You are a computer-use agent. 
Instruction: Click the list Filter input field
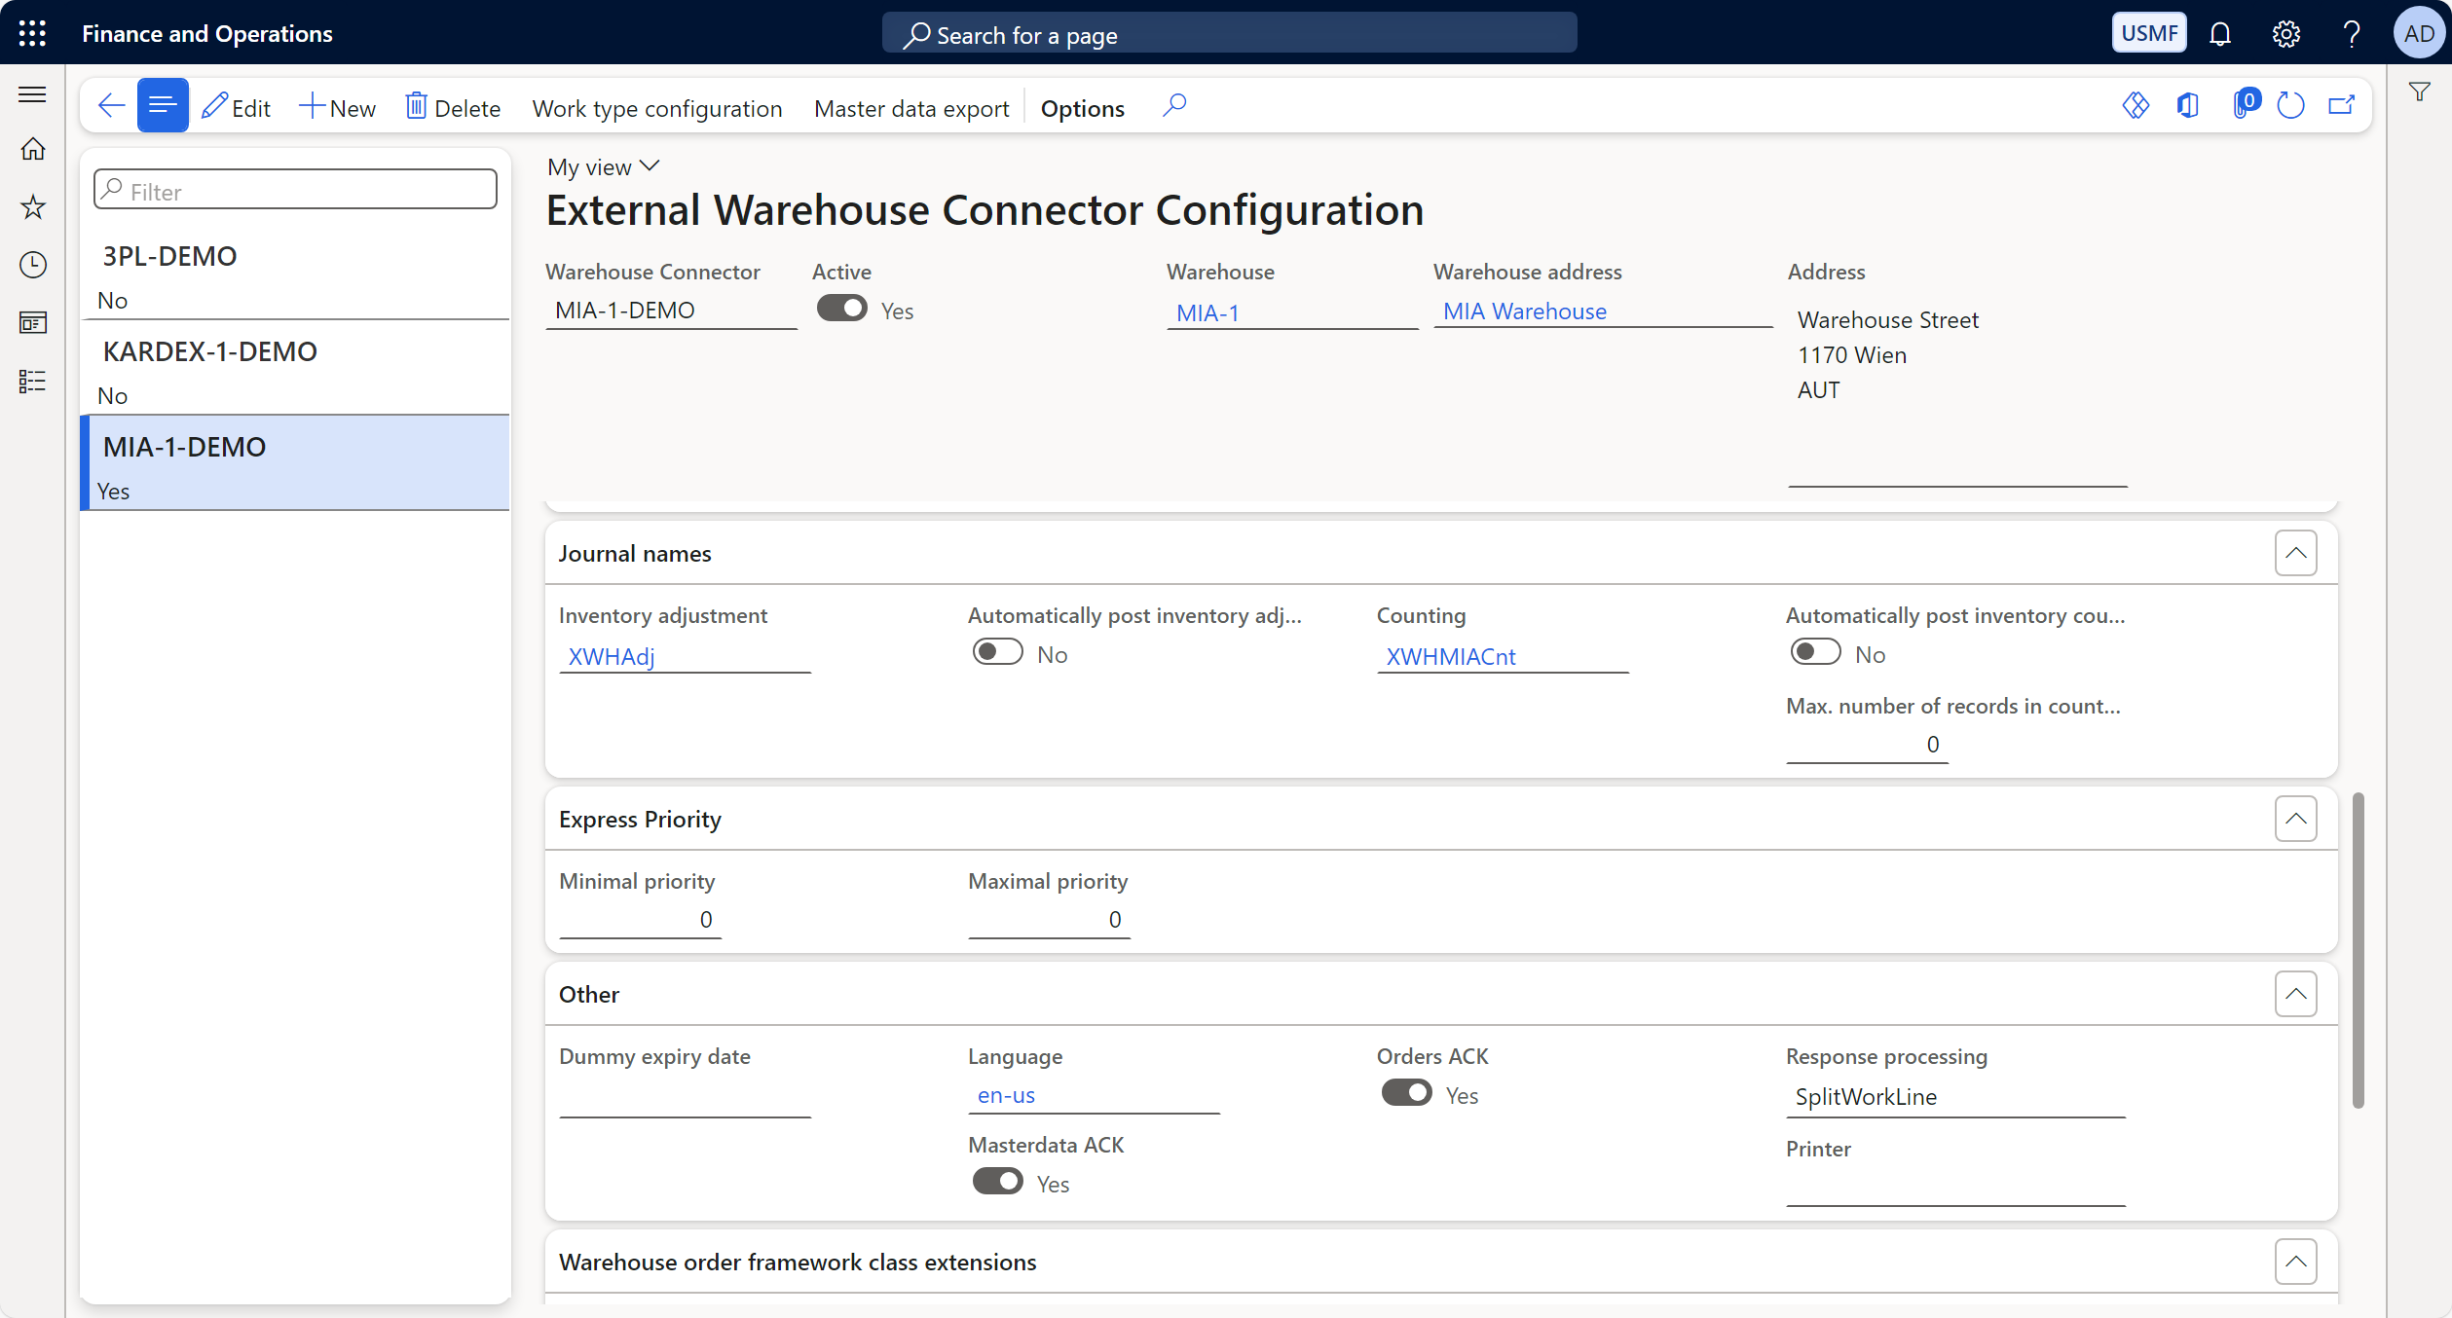click(295, 191)
